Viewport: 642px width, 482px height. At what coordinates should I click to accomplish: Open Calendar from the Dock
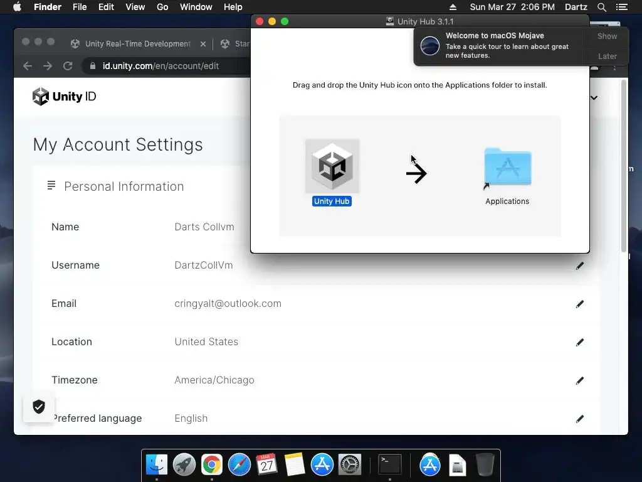(x=267, y=465)
